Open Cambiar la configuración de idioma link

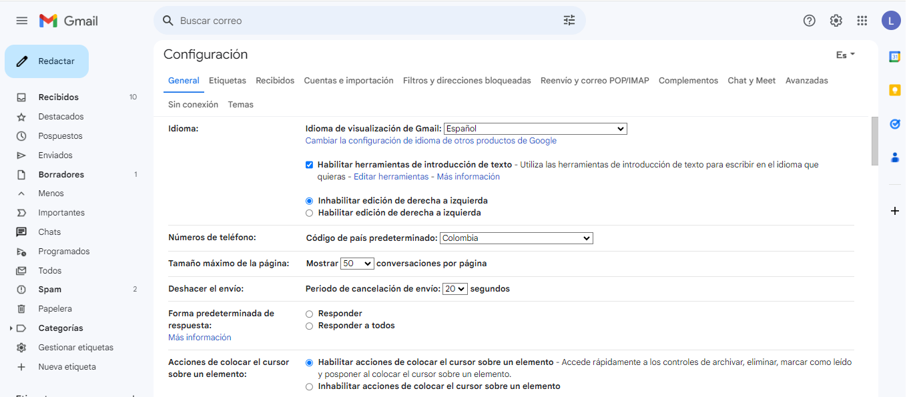430,141
